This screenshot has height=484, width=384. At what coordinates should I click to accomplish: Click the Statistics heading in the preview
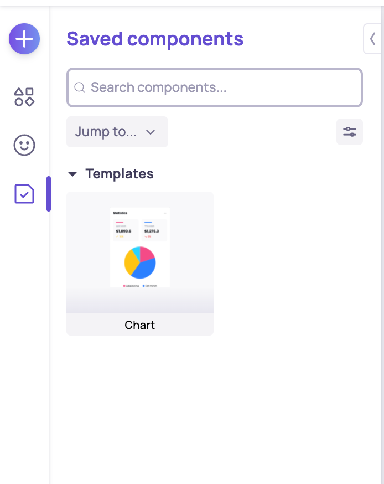click(x=120, y=213)
